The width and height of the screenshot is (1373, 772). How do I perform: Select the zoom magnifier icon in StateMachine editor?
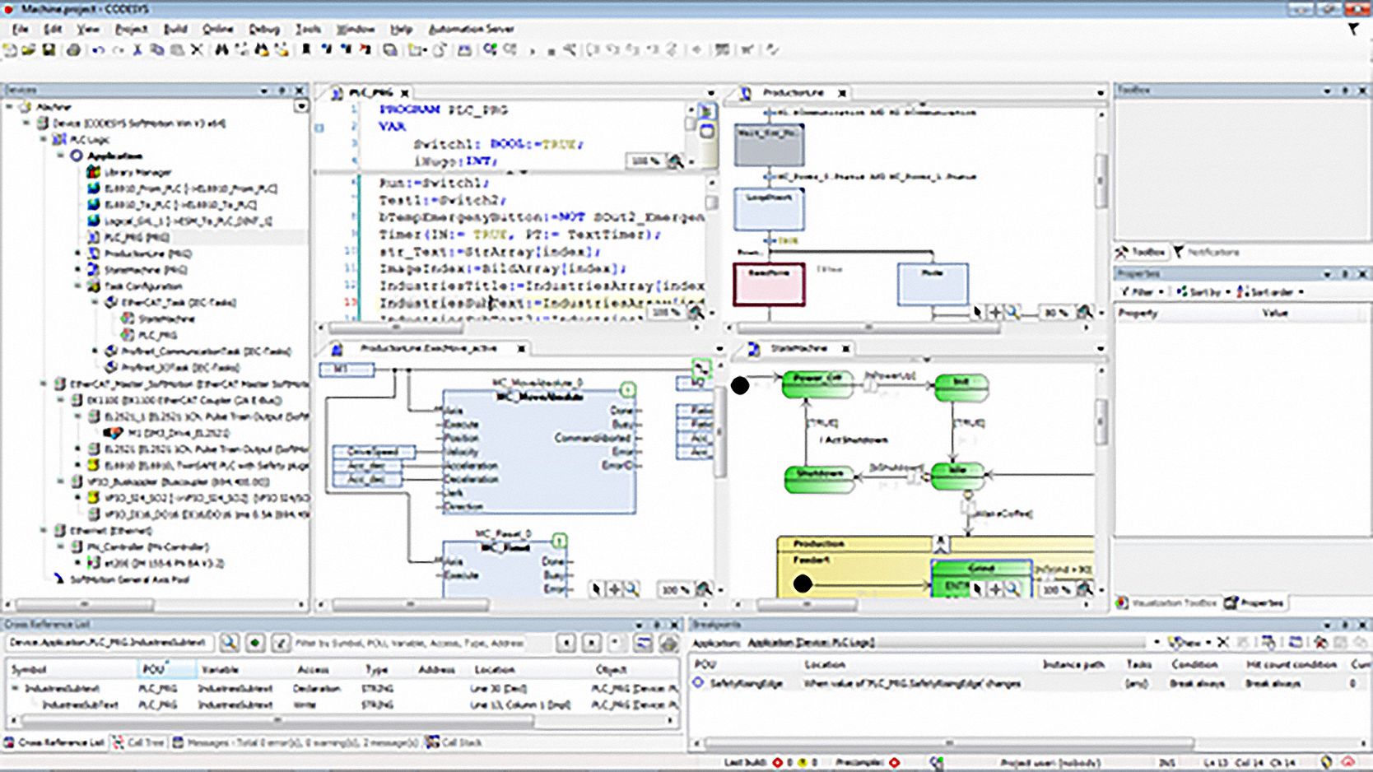coord(1016,589)
